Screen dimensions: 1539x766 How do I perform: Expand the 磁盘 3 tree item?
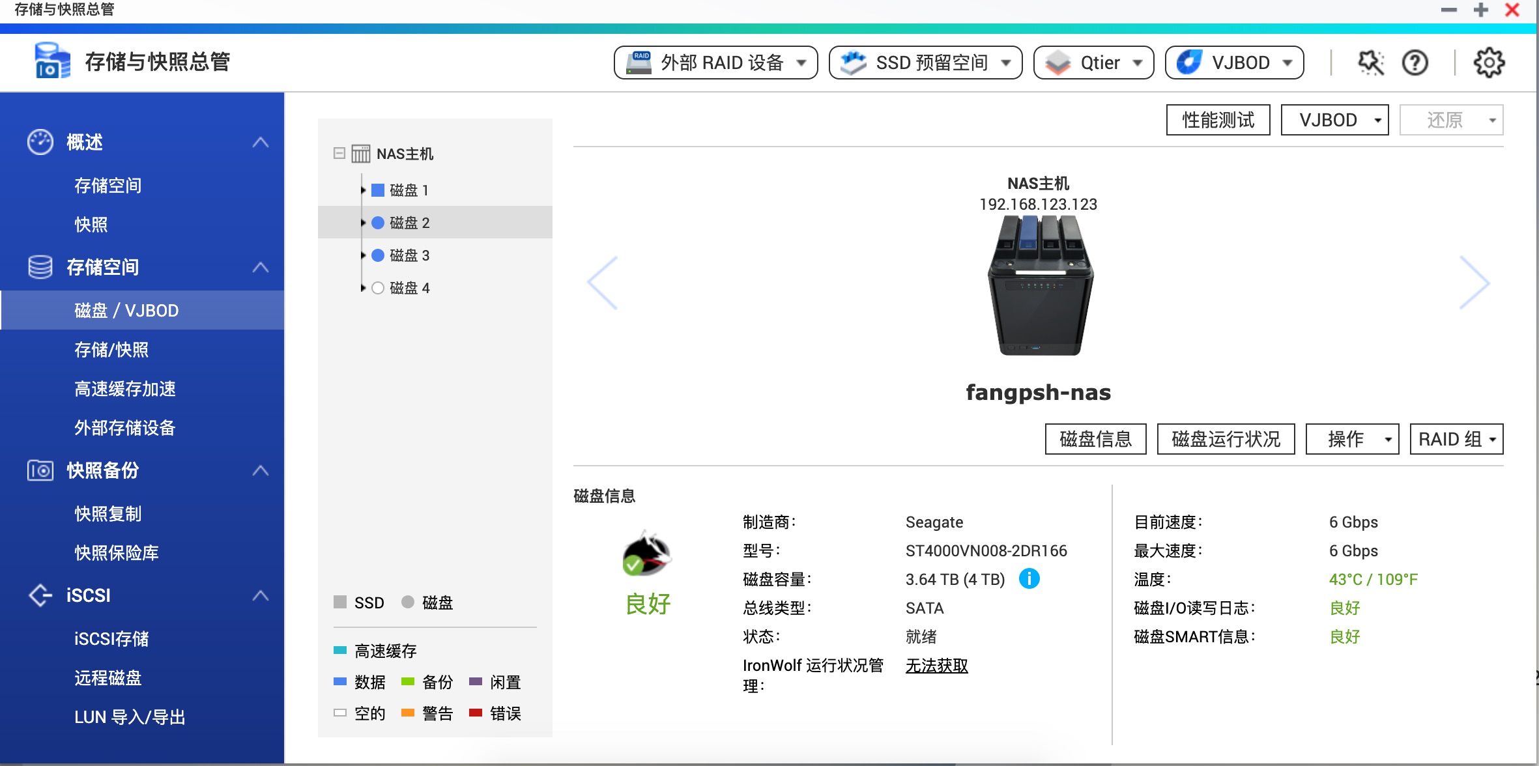pos(363,255)
